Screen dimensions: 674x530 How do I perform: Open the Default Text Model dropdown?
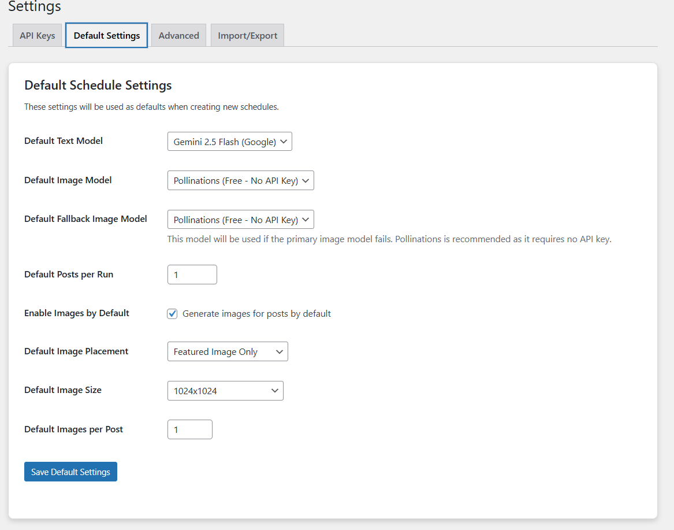[229, 142]
